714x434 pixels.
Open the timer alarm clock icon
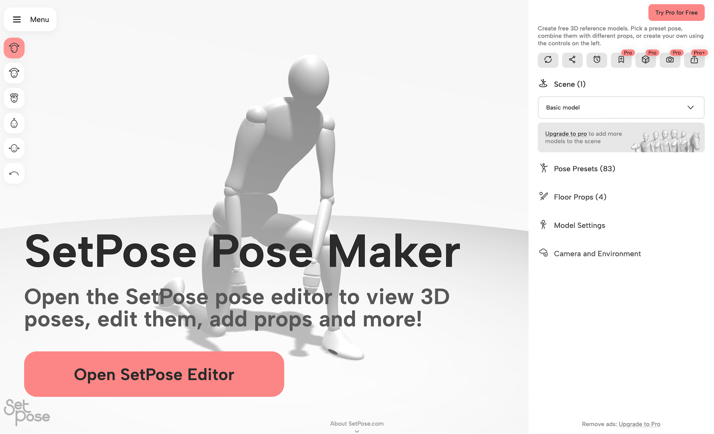(x=597, y=60)
